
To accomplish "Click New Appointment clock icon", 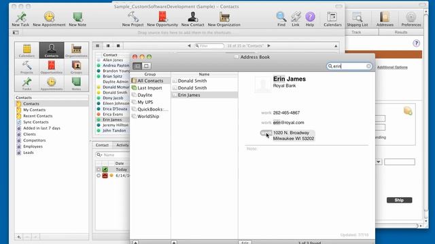I will [49, 17].
